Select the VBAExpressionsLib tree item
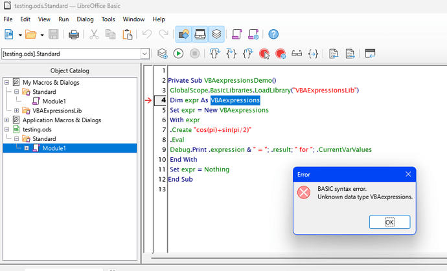This screenshot has height=271, width=447. point(57,111)
